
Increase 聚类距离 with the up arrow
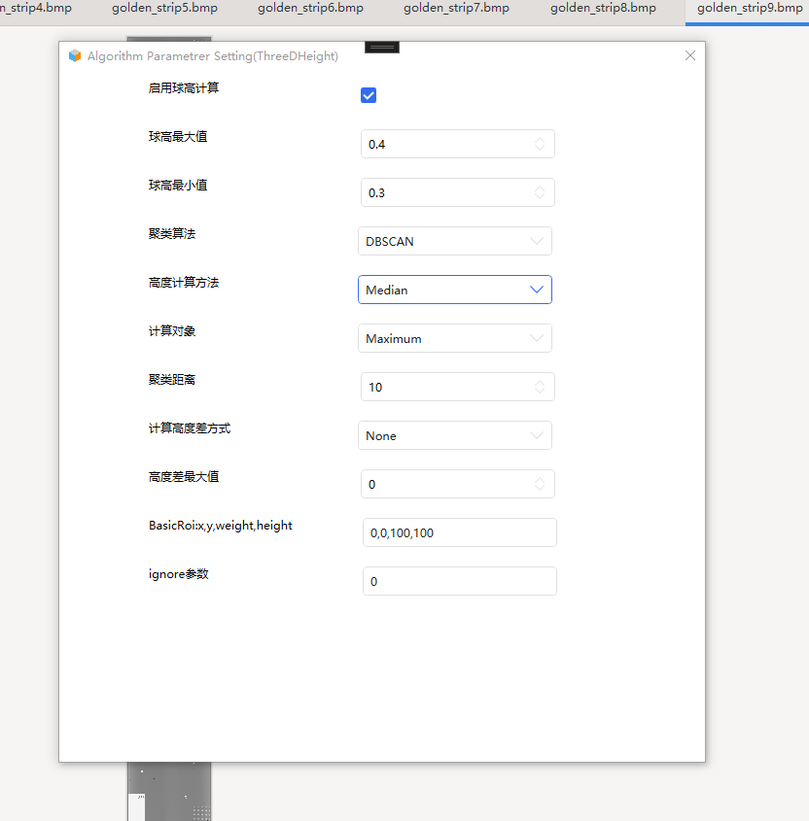(x=539, y=383)
